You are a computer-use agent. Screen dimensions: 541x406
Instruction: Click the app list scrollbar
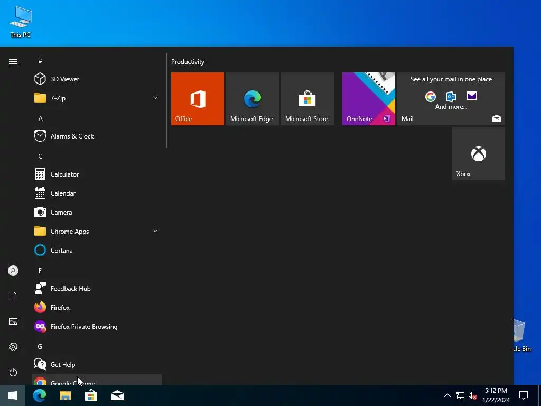167,100
